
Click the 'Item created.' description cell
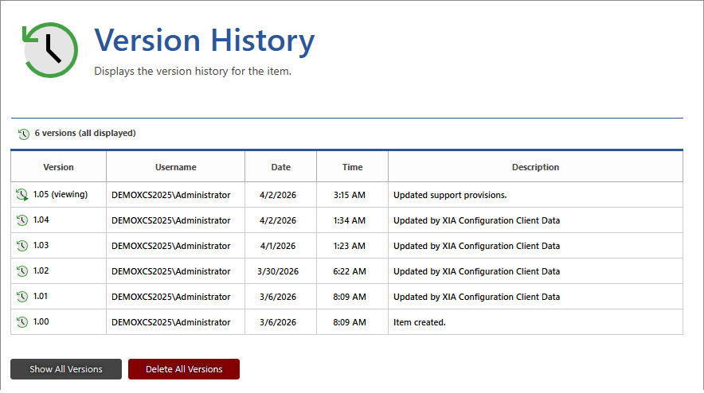[420, 322]
